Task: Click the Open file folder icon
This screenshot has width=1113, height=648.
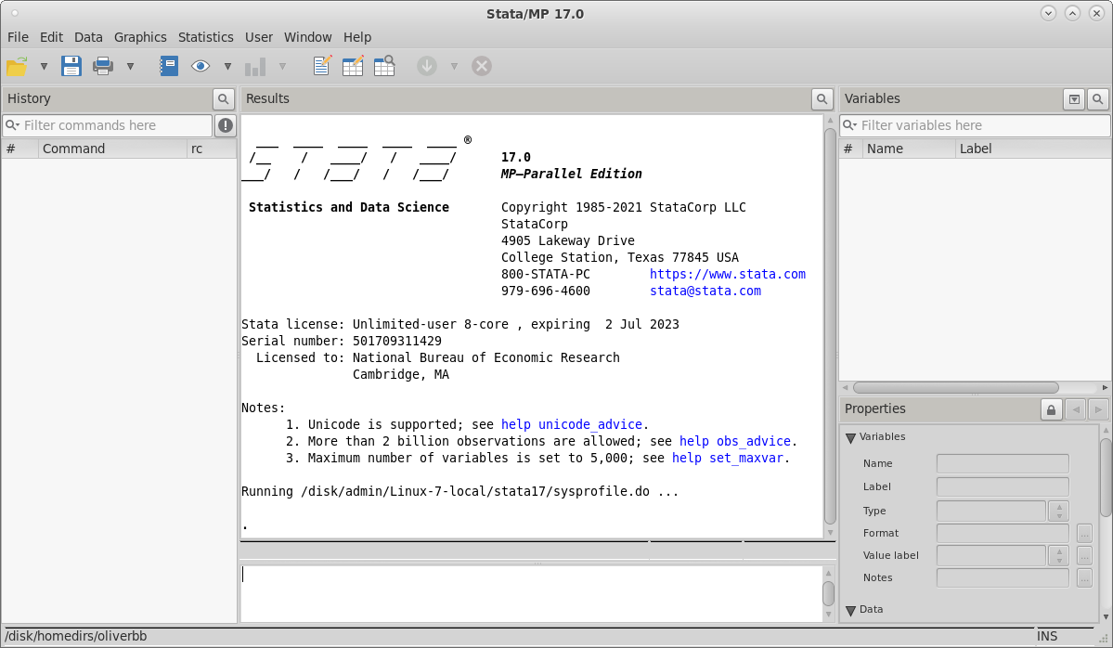Action: (x=18, y=66)
